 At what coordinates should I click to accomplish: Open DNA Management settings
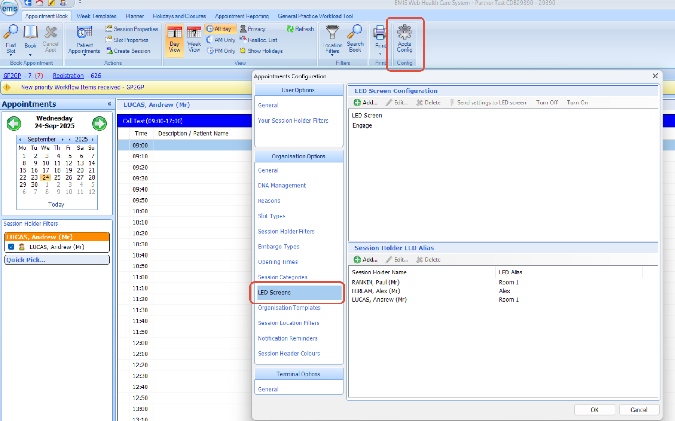tap(282, 186)
